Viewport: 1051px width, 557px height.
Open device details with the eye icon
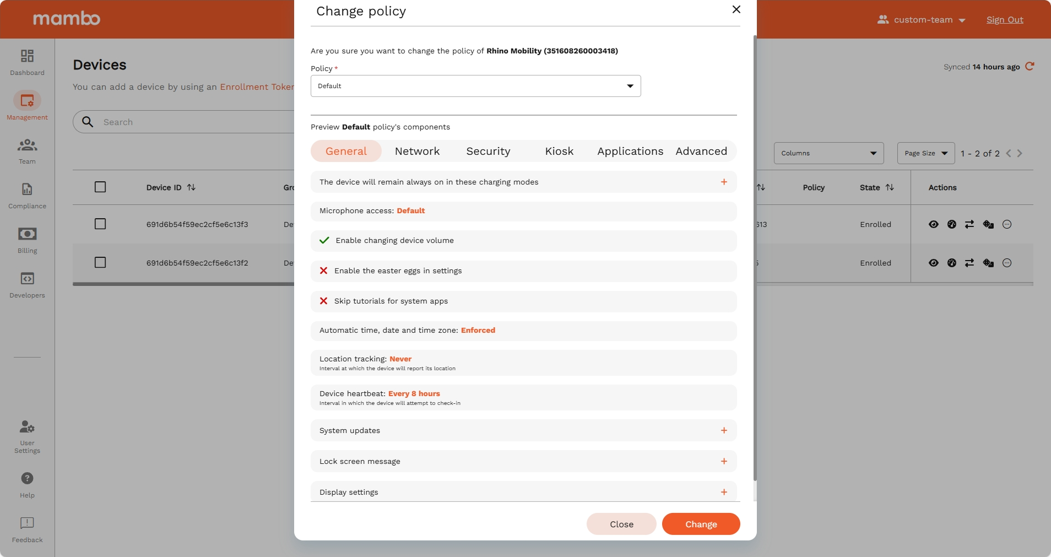coord(933,224)
